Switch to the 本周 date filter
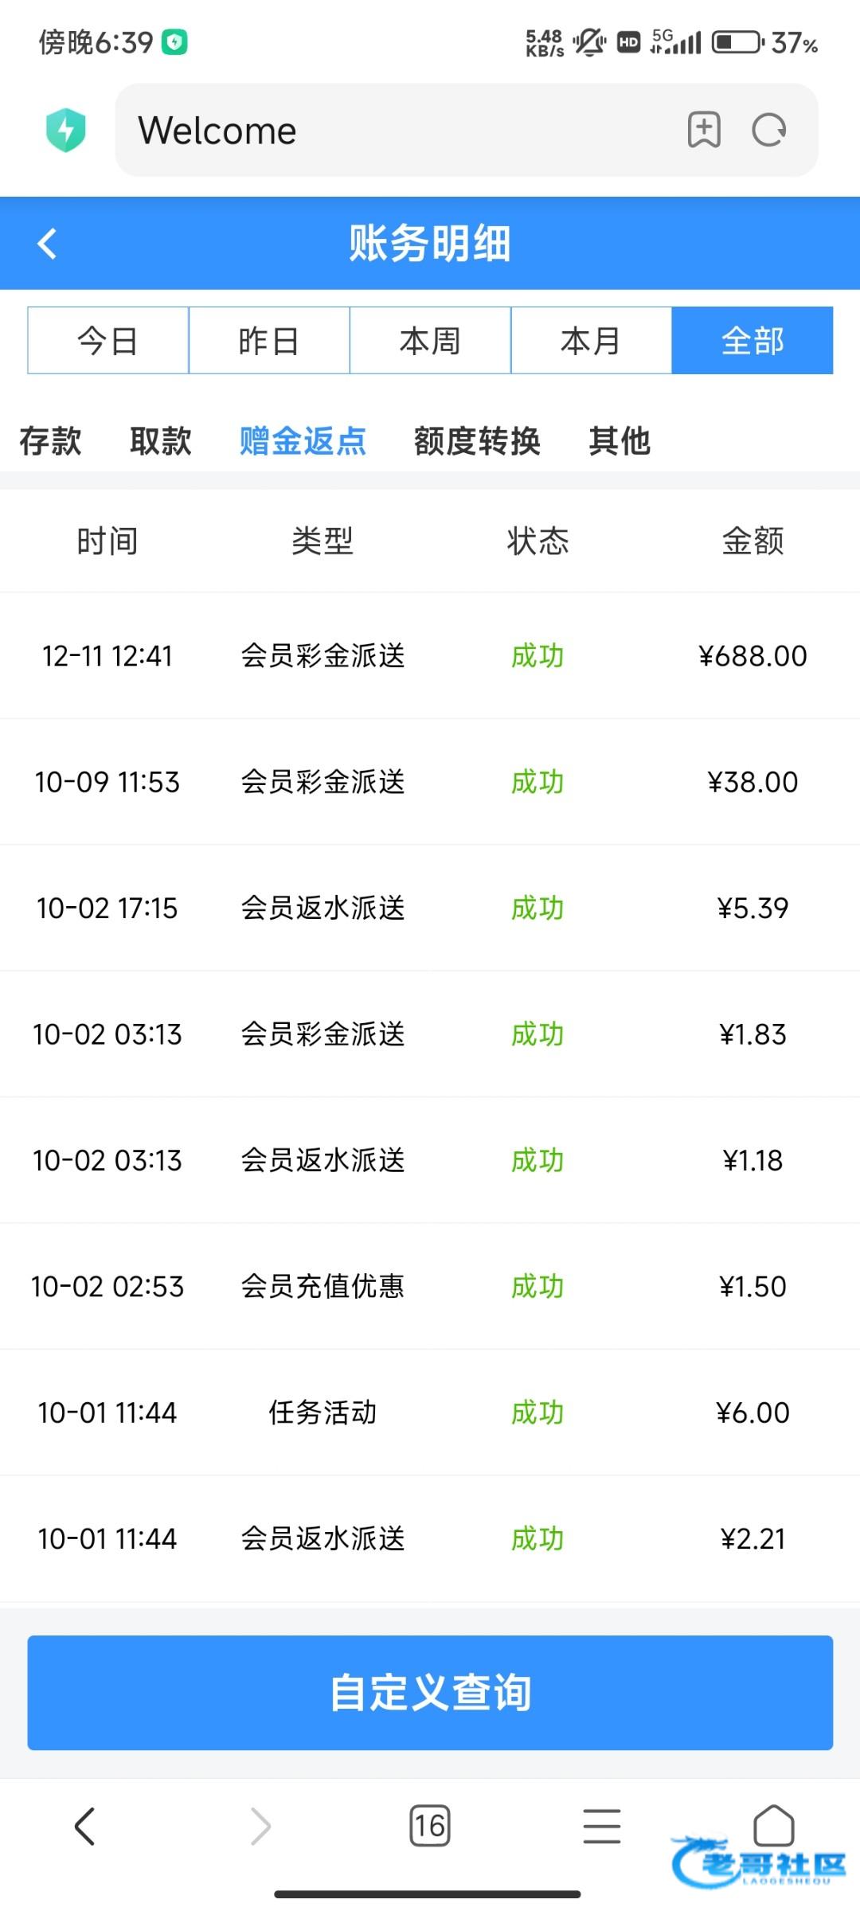Screen dimensions: 860x1911 [430, 341]
